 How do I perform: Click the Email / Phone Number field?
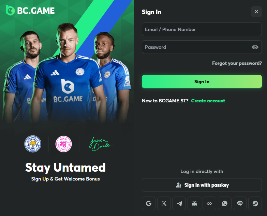[x=202, y=29]
